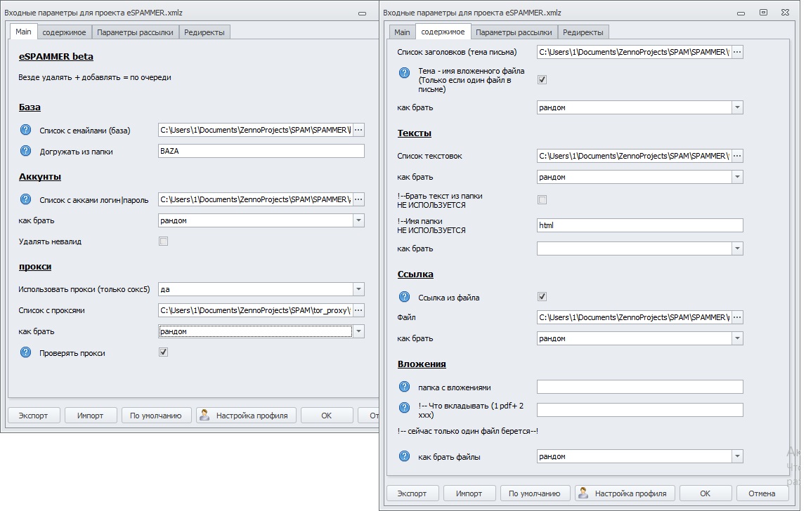The image size is (806, 511).
Task: Select содержимое tab in right window
Action: point(443,32)
